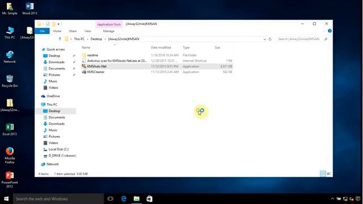363x204 pixels.
Task: Select OneDrive in navigation pane
Action: tap(53, 96)
